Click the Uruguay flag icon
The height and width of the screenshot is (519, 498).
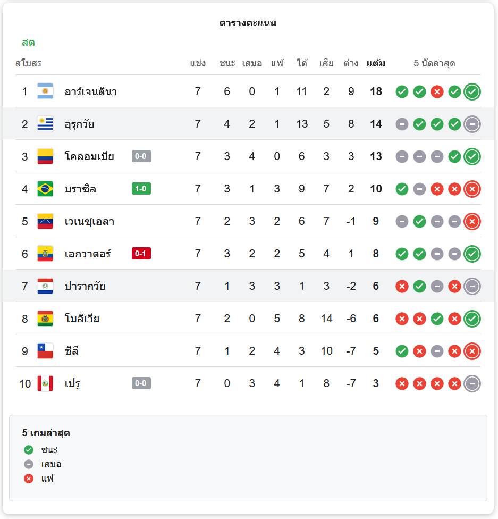45,124
